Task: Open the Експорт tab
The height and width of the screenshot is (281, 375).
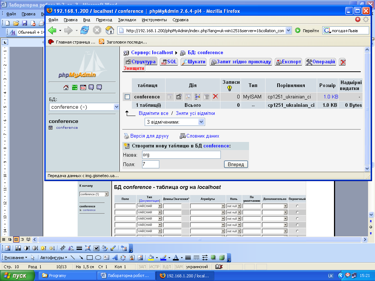Action: click(289, 61)
